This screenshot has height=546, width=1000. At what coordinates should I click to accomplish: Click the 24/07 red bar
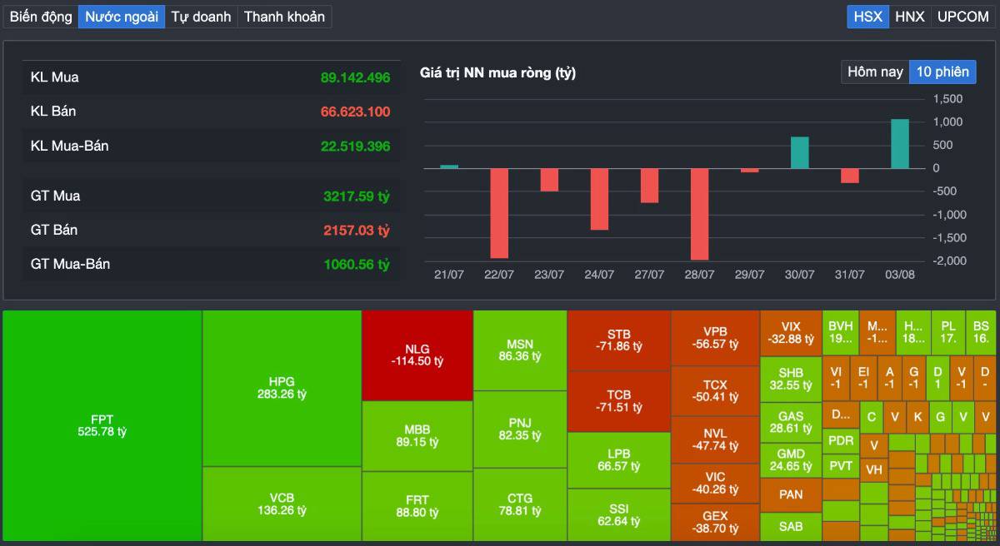[x=599, y=199]
